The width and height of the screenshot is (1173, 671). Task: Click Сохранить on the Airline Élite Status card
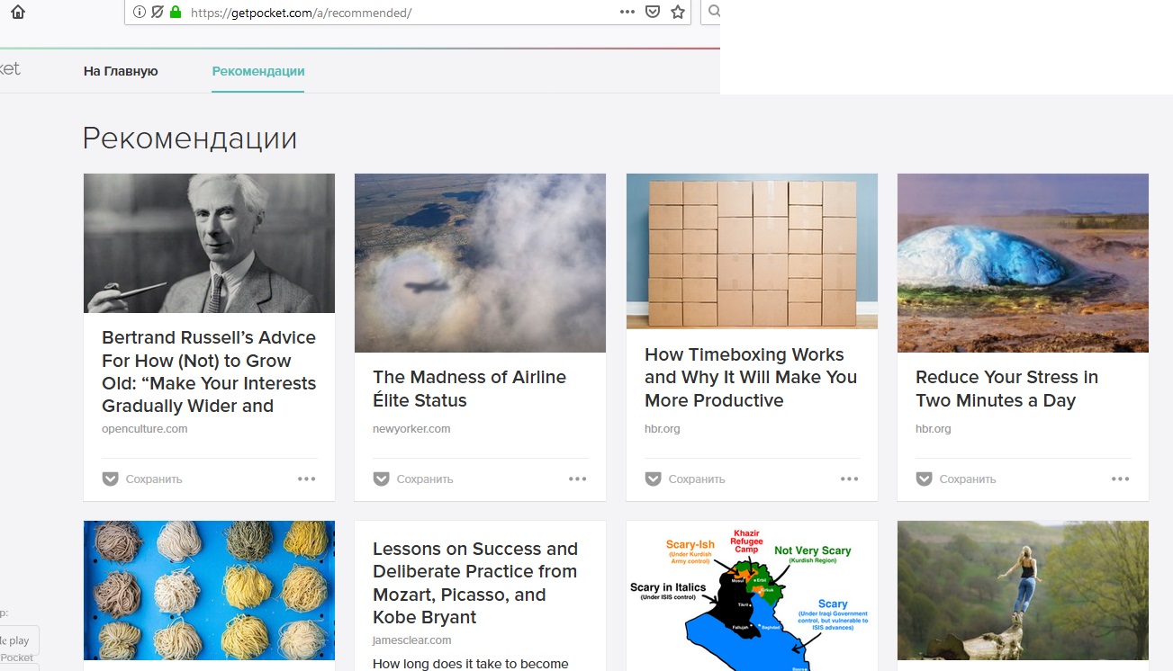coord(425,479)
